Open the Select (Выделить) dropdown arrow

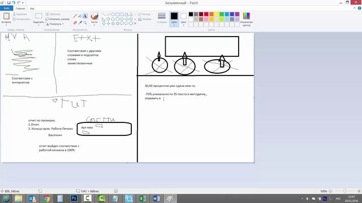[38, 25]
